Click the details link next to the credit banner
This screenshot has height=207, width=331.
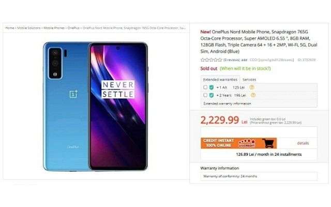pos(303,143)
